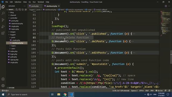The height and width of the screenshot is (97, 172).
Task: Open the View menu
Action: tap(25, 2)
